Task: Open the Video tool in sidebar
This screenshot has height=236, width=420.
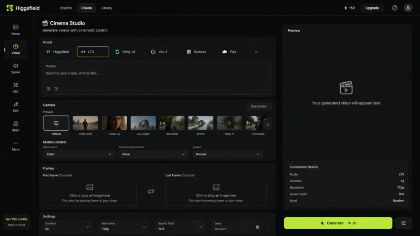Action: pos(16,49)
